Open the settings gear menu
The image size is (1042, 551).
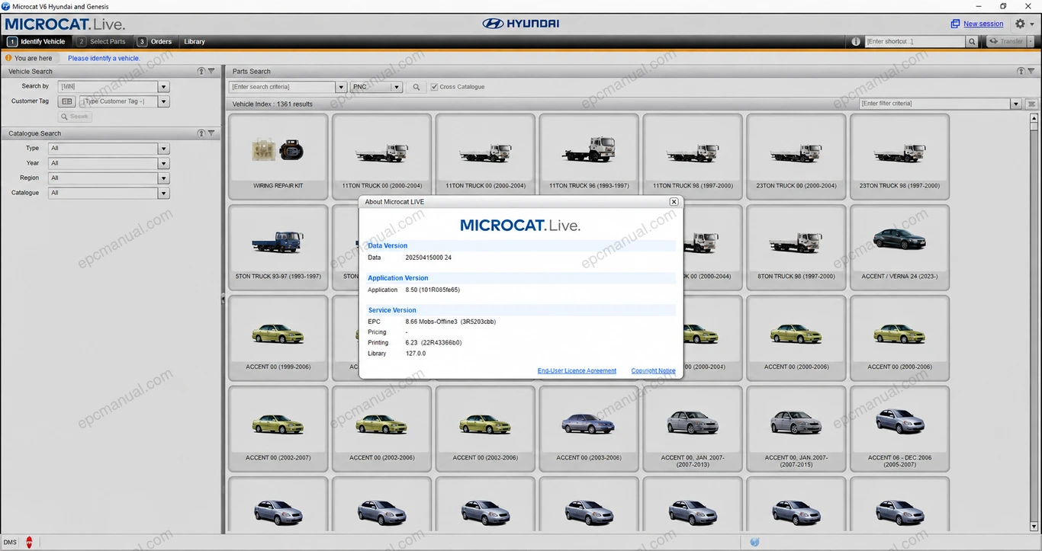tap(1020, 24)
